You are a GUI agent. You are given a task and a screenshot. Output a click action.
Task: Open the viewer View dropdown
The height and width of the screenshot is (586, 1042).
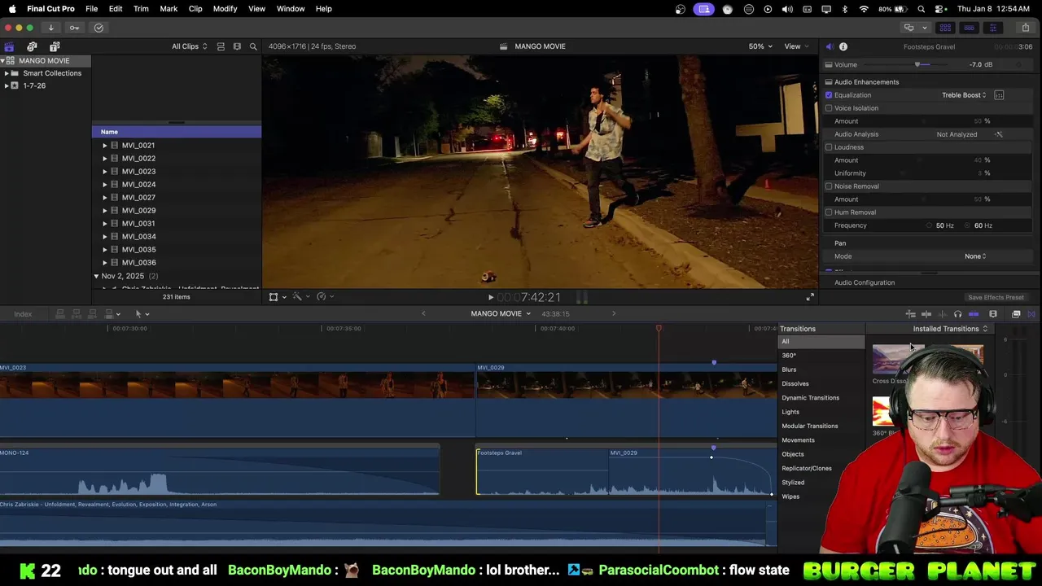click(796, 46)
